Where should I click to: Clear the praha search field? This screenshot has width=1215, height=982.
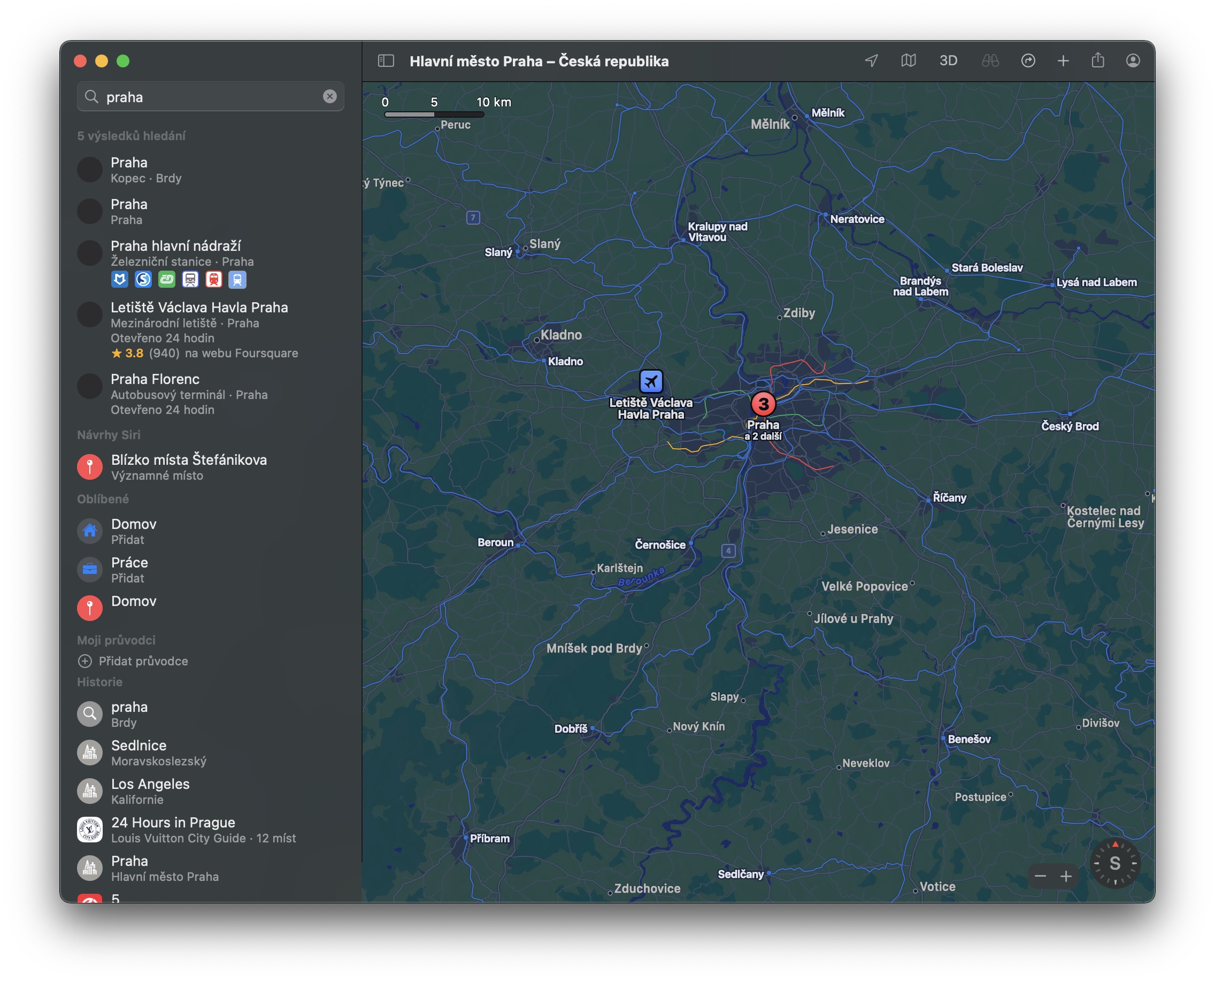[330, 97]
